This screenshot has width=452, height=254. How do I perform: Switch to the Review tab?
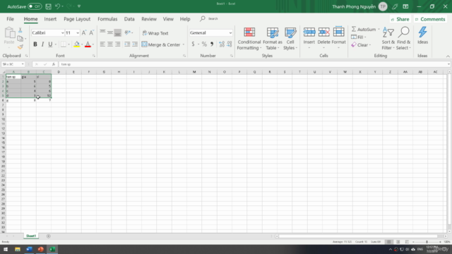(149, 19)
